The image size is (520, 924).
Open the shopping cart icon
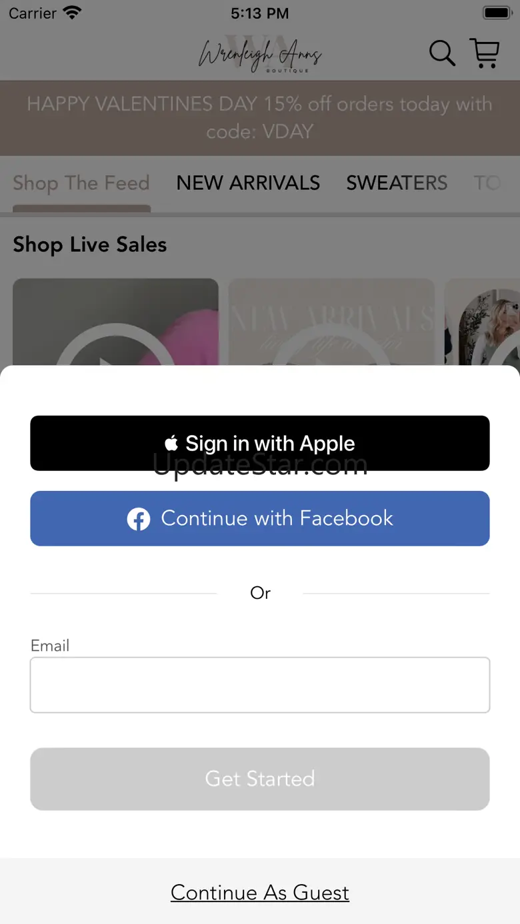click(x=485, y=53)
